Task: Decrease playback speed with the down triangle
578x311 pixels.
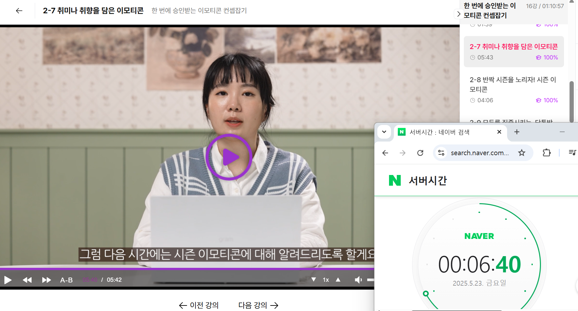Action: (314, 280)
